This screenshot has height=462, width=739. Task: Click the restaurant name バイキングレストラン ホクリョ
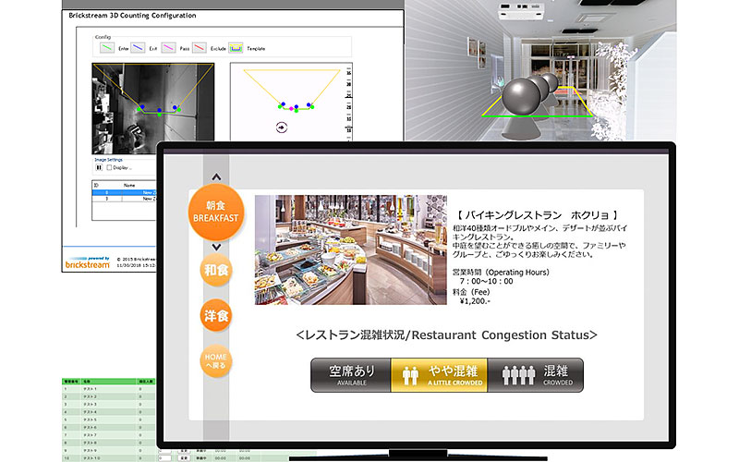[538, 215]
